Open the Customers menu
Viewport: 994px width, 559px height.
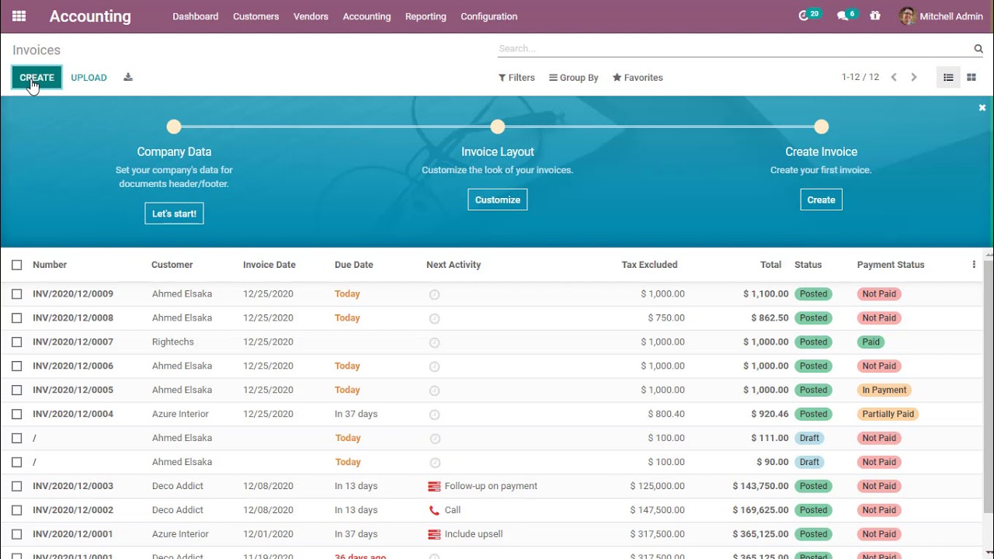click(255, 16)
